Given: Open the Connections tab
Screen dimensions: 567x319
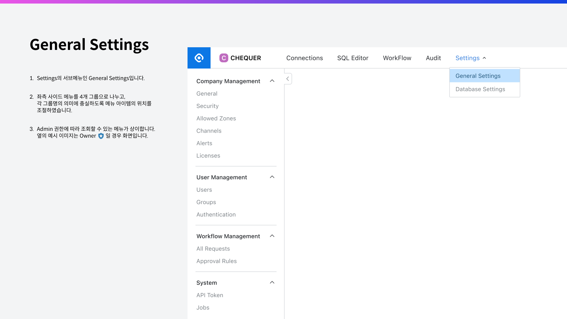Looking at the screenshot, I should [304, 58].
